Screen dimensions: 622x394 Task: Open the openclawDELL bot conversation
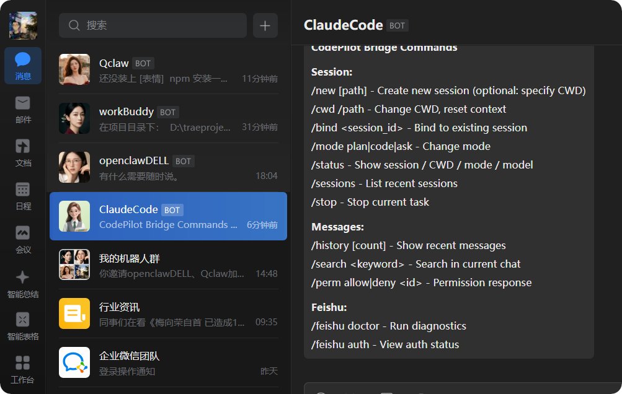pos(168,167)
